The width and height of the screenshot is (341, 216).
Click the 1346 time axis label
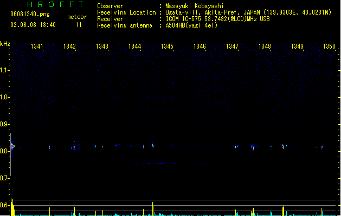(200, 46)
